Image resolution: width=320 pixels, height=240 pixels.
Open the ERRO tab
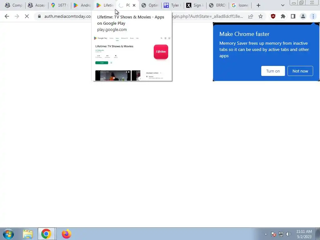coord(217,5)
